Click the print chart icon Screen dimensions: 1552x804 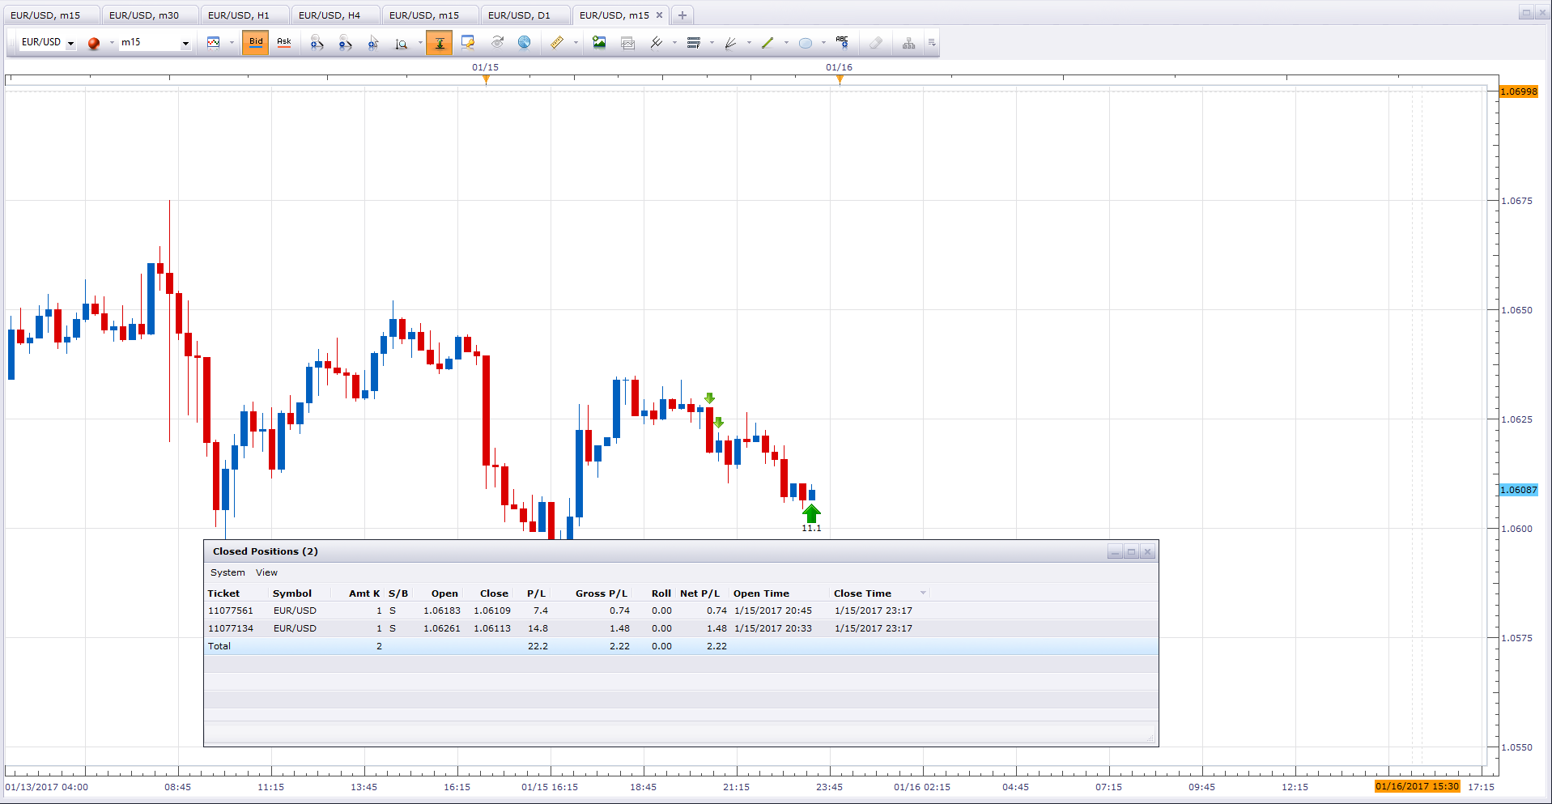(x=627, y=43)
